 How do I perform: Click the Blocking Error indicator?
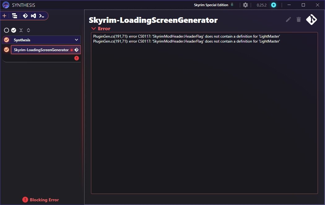pos(40,200)
